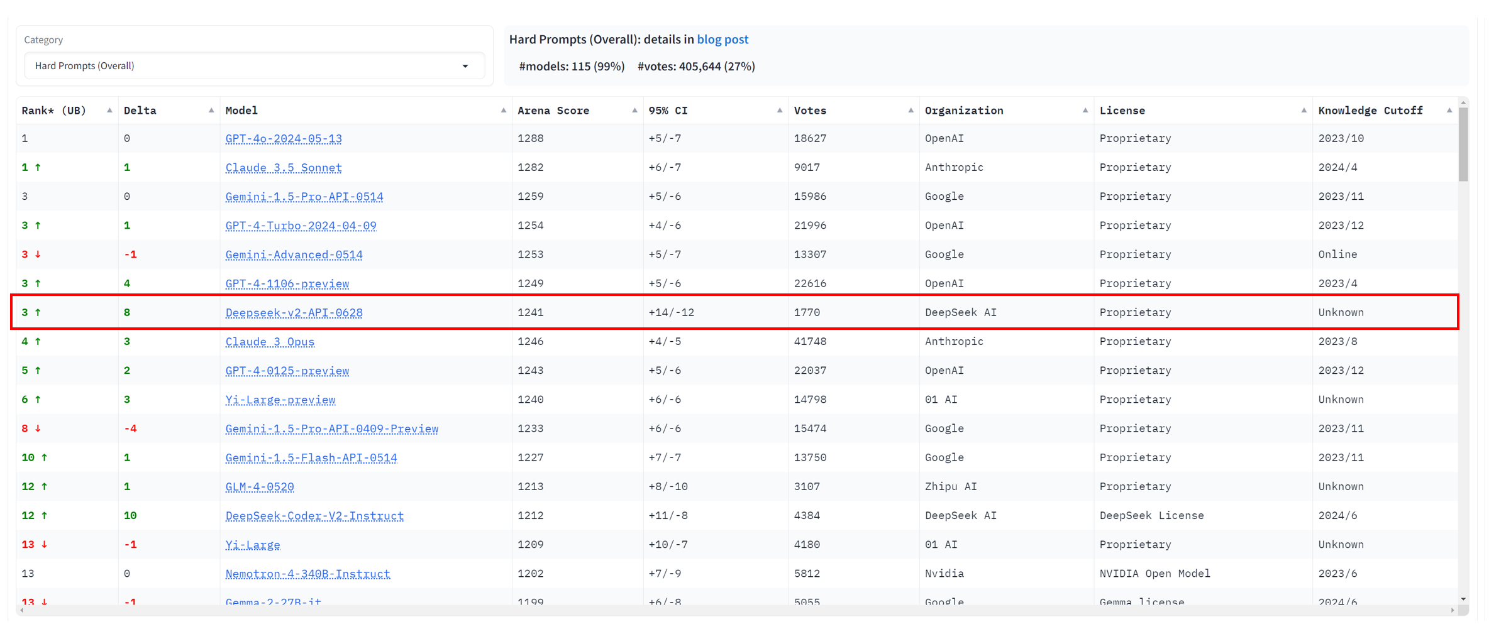Open GPT-4o-2024-05-13 model link
This screenshot has width=1489, height=634.
(x=284, y=139)
